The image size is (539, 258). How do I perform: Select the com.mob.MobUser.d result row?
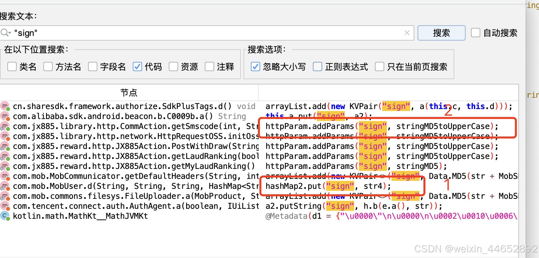tap(259, 186)
